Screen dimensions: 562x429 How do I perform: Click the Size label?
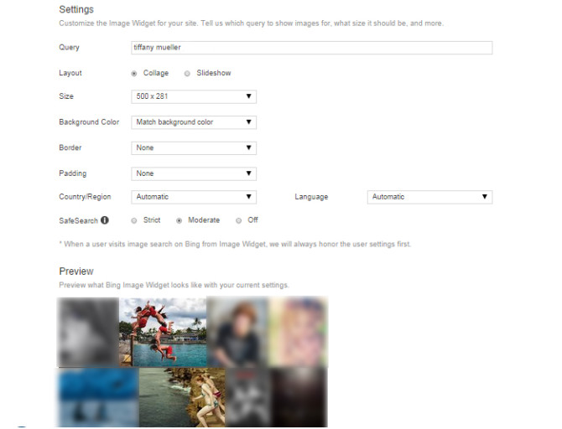(66, 96)
